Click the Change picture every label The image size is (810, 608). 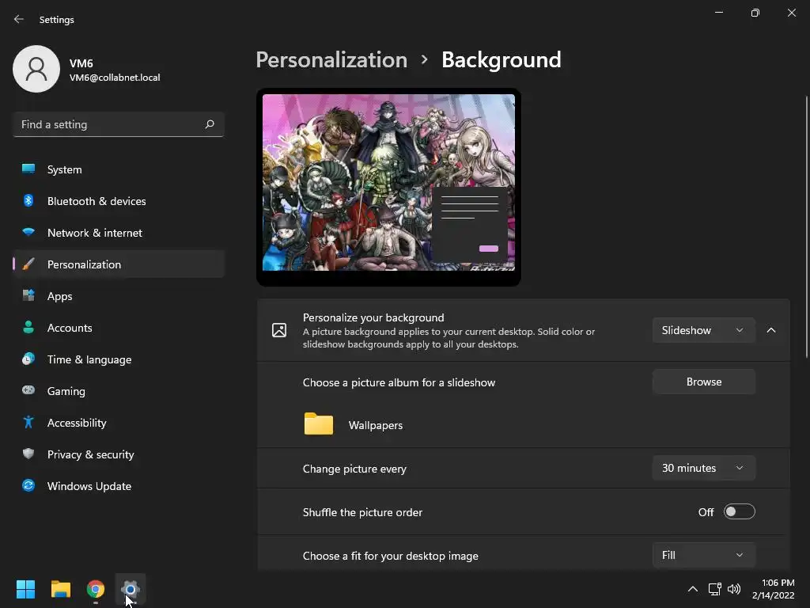[354, 469]
